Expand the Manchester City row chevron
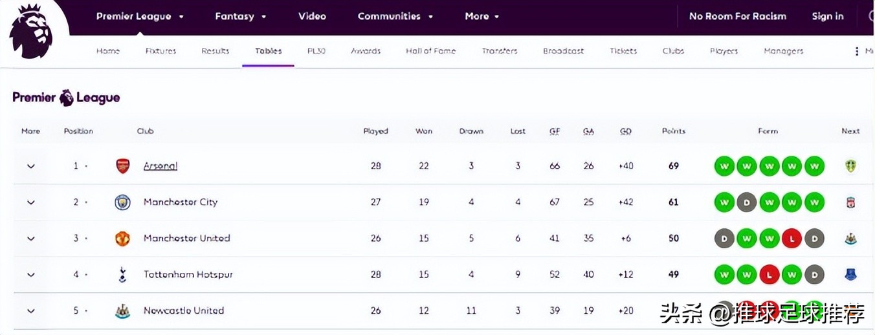 30,202
